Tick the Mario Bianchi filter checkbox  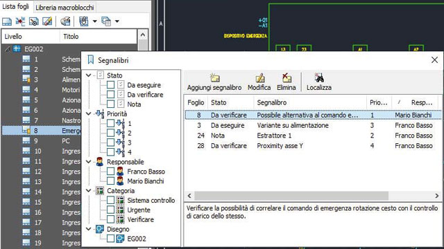(x=111, y=181)
